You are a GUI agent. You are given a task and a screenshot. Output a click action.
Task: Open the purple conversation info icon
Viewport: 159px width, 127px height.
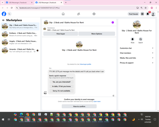(x=113, y=23)
